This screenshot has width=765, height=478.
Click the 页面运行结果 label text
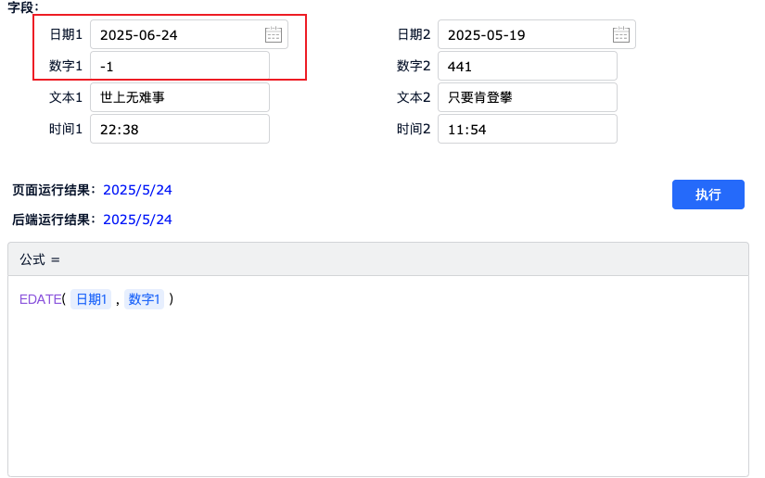(53, 190)
